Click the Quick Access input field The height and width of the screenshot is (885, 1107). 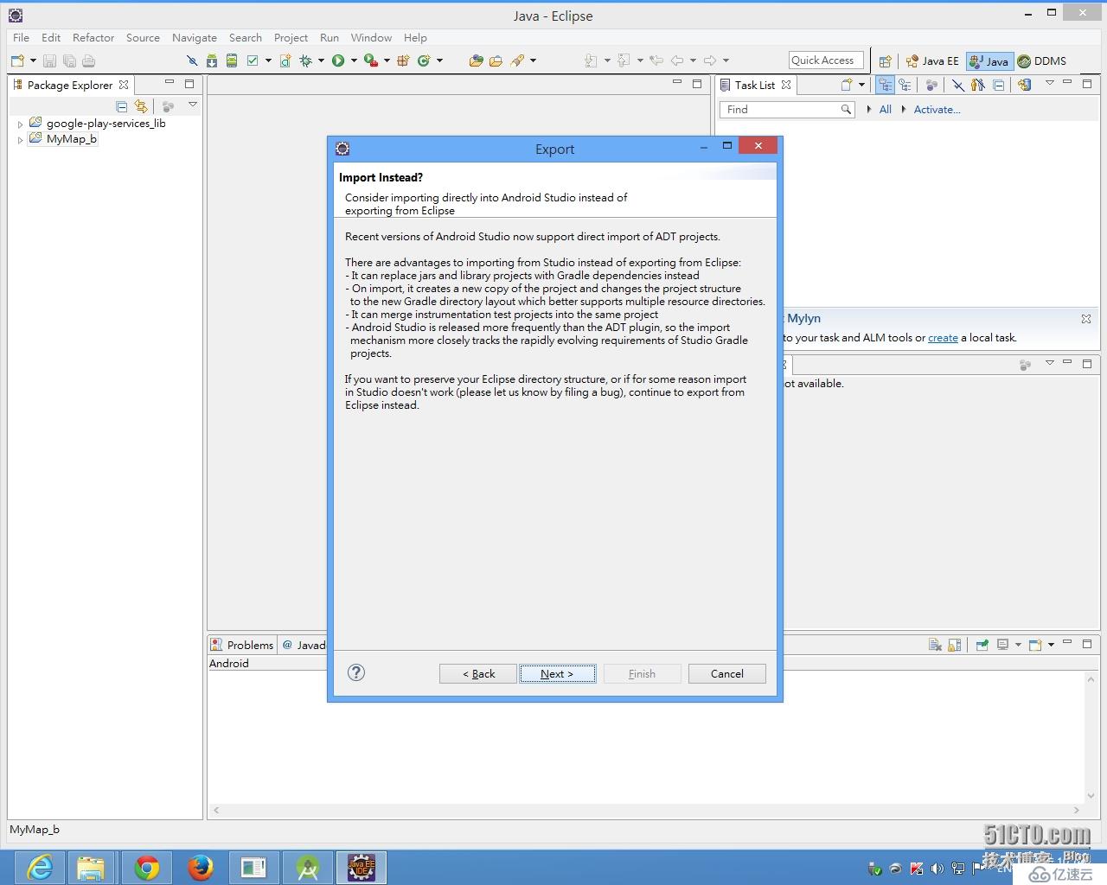point(826,60)
